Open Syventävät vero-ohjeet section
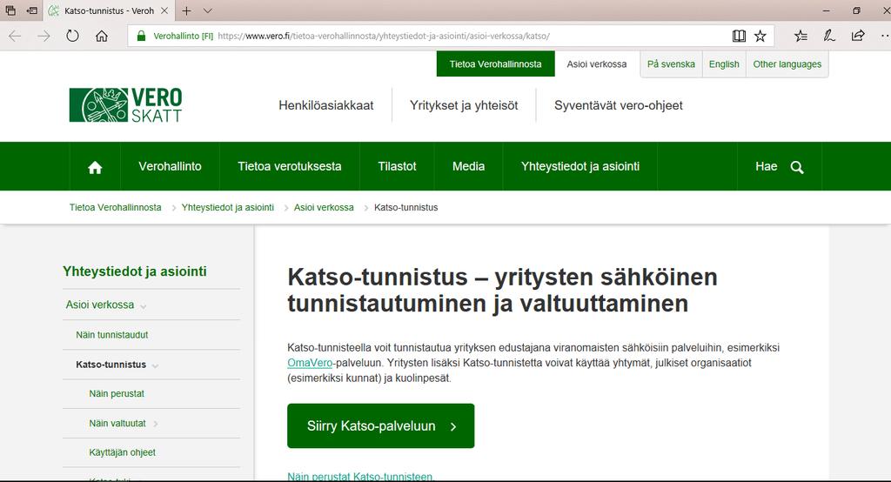 (619, 105)
